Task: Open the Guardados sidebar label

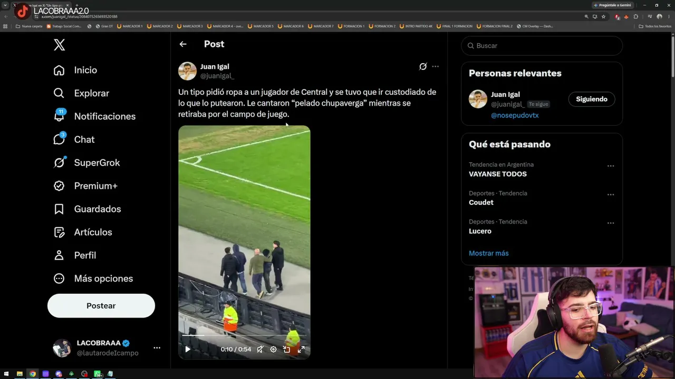Action: pos(98,209)
